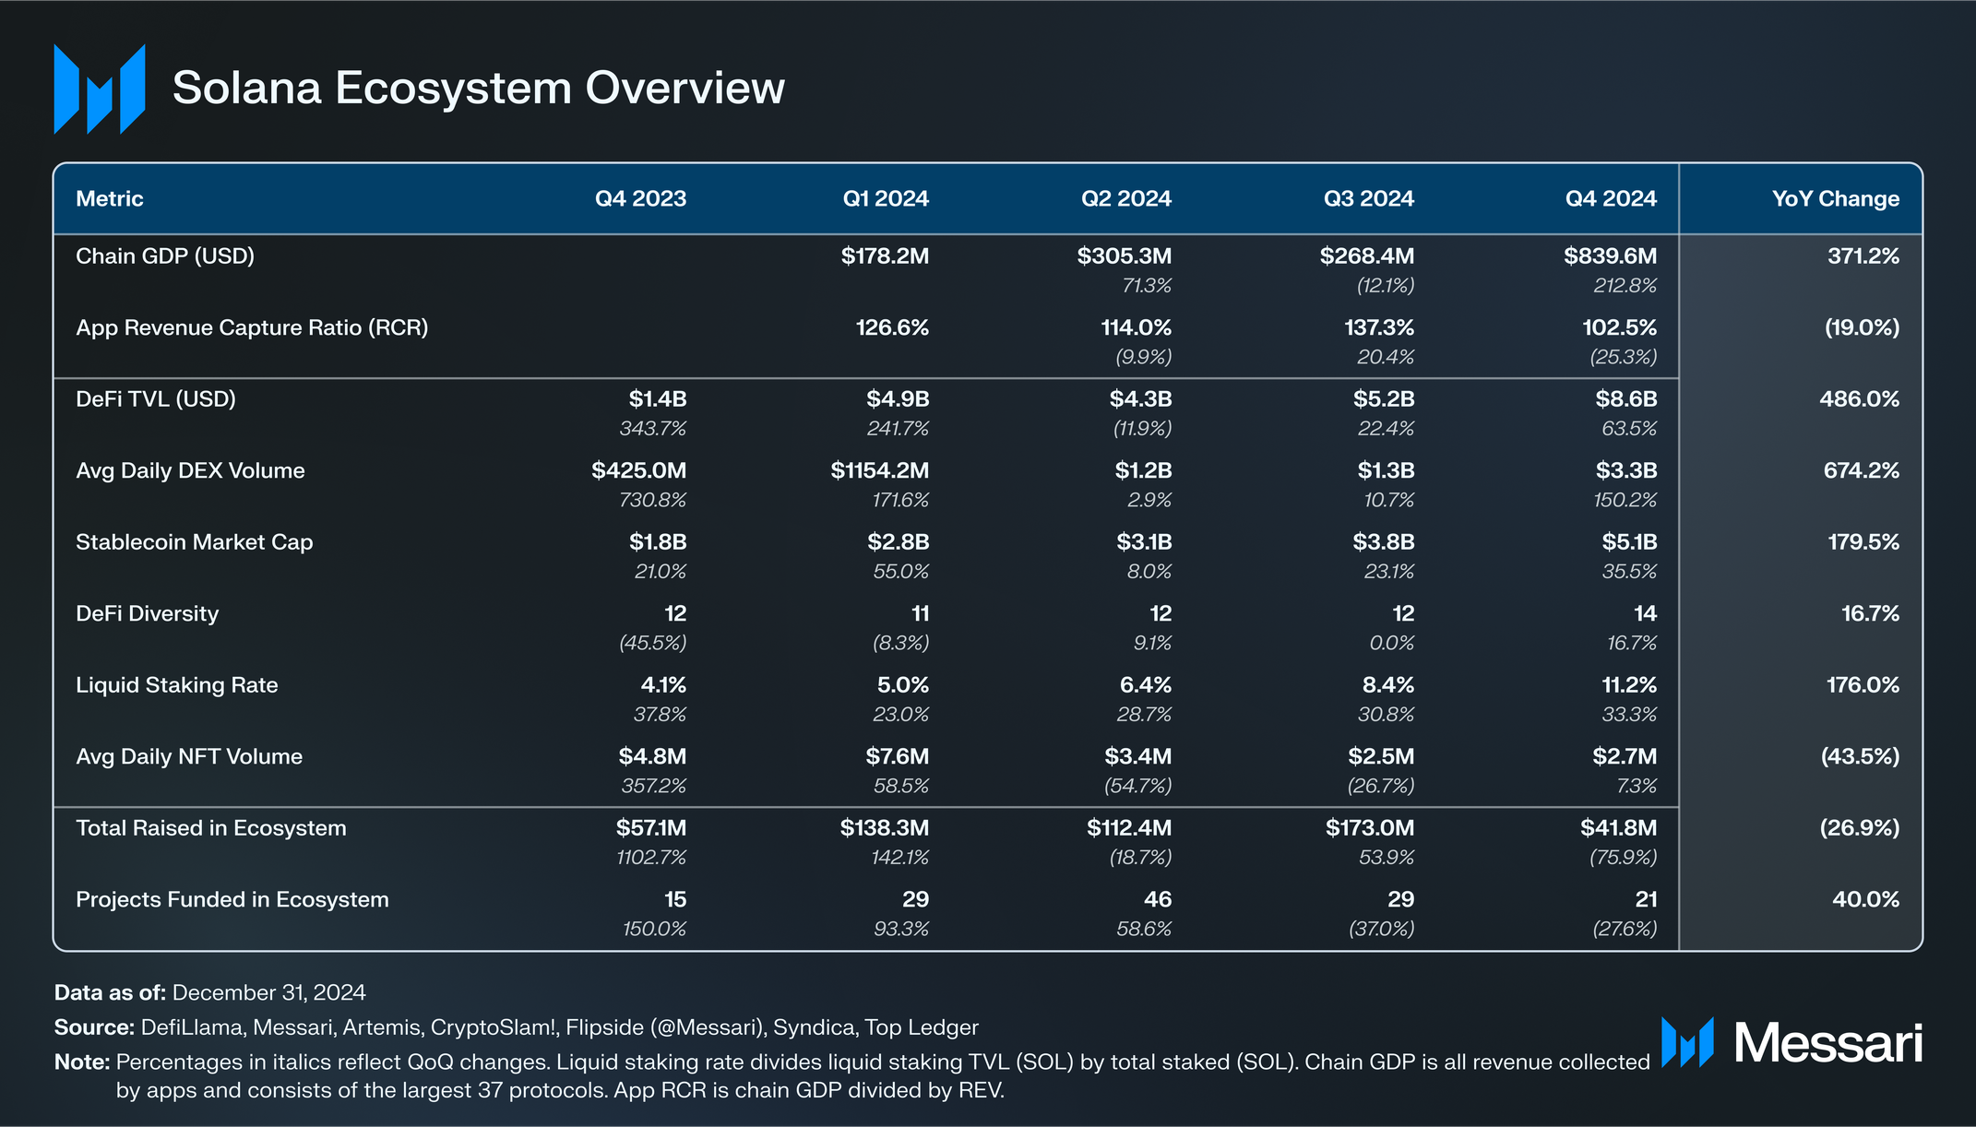Click the App Revenue Capture Ratio label
This screenshot has width=1976, height=1127.
coord(252,328)
